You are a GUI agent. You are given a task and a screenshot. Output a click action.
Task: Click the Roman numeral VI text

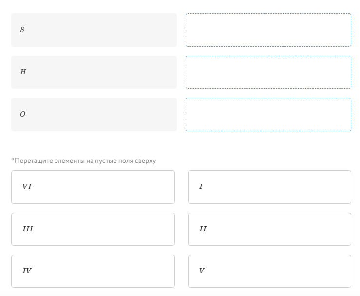pos(27,187)
